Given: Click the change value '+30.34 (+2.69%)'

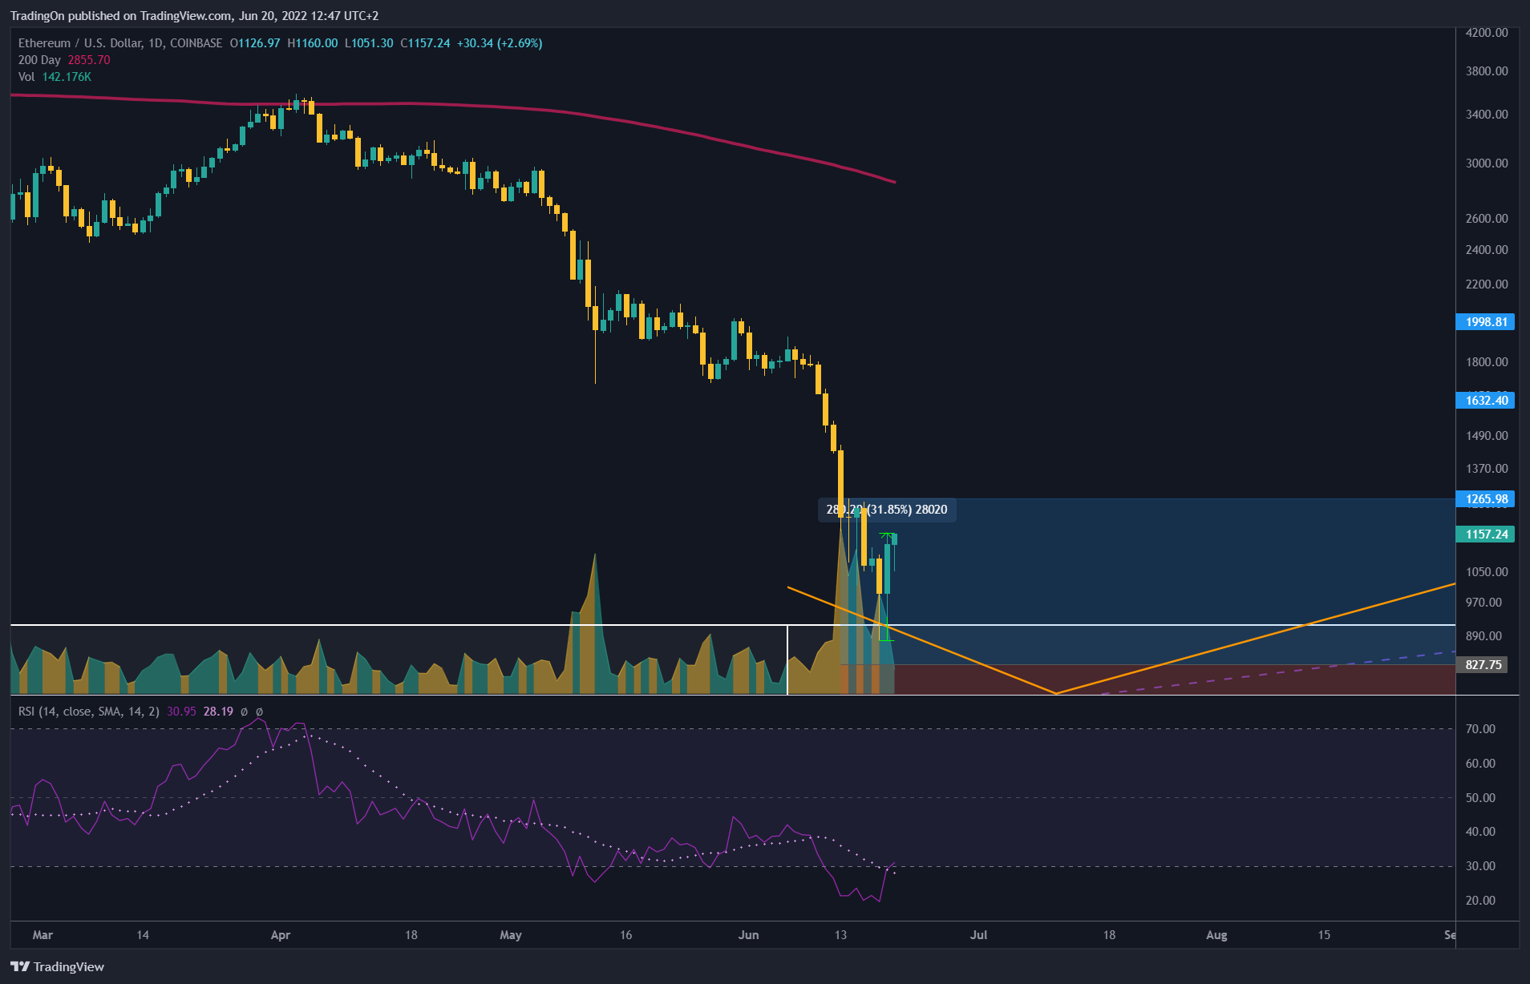Looking at the screenshot, I should (x=500, y=43).
